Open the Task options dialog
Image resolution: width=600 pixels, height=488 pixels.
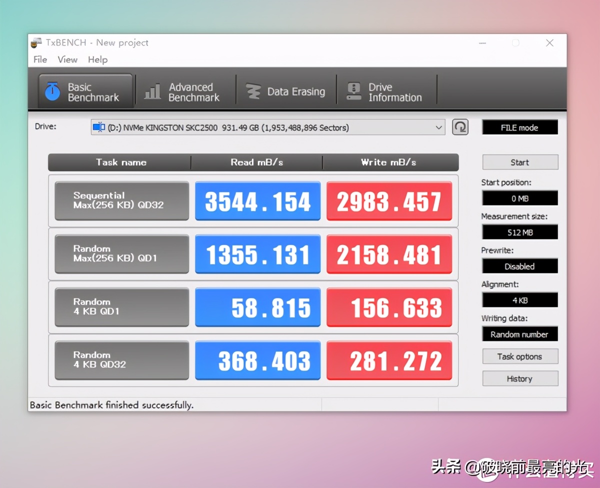click(519, 356)
